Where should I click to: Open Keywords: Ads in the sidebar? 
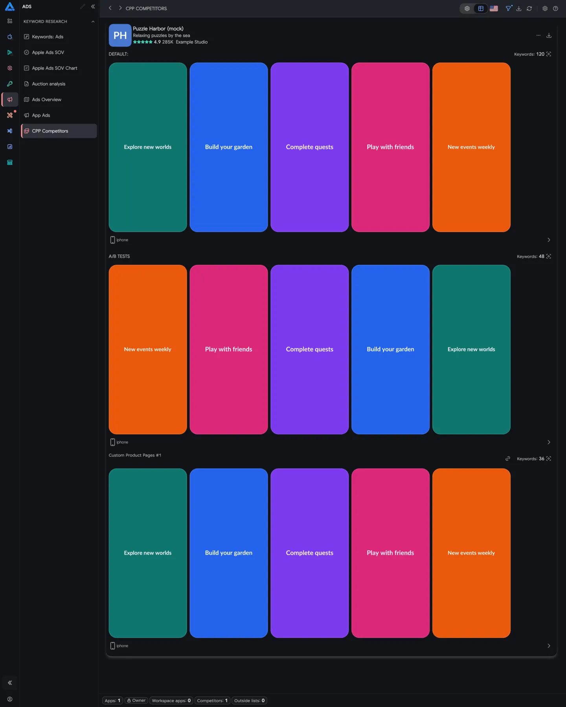pyautogui.click(x=59, y=37)
